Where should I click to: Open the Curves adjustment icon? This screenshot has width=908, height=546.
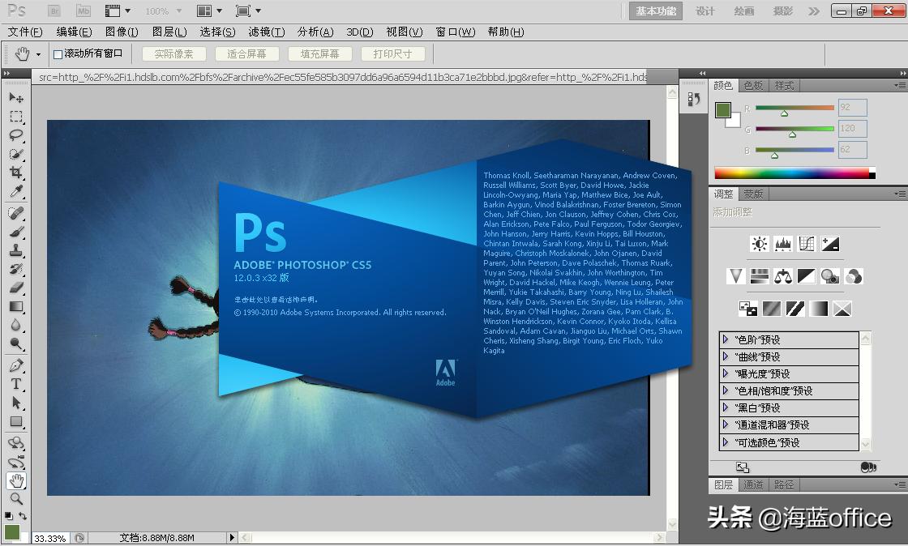tap(806, 243)
